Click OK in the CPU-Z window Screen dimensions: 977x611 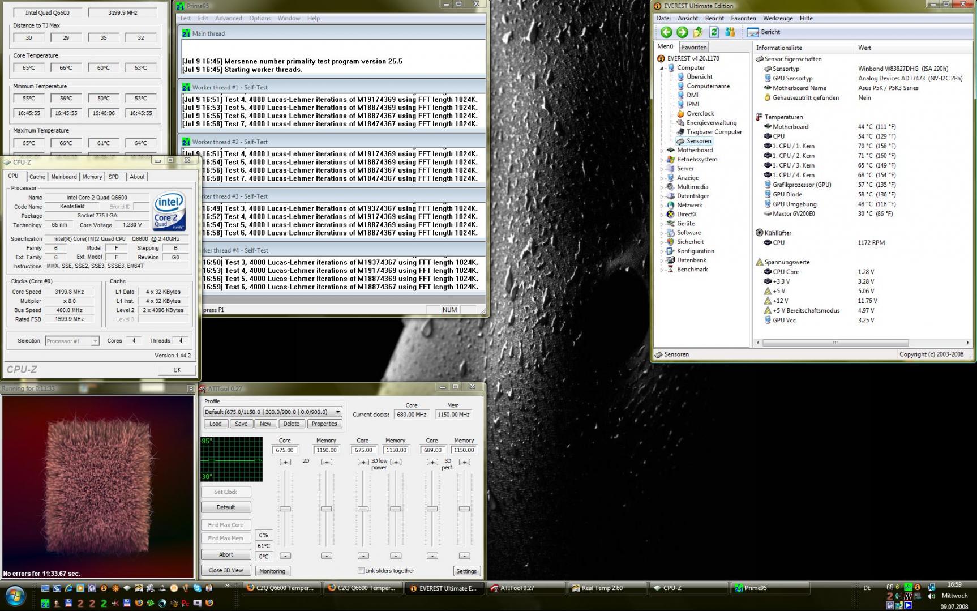pos(177,370)
